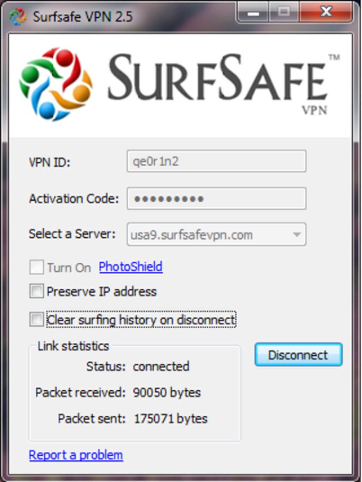Click the 'Link statistics' group label
The image size is (362, 482).
[73, 346]
